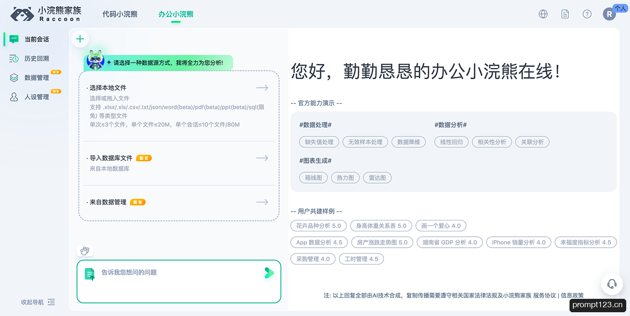
Task: Click the #数据分析# heading
Action: [451, 125]
